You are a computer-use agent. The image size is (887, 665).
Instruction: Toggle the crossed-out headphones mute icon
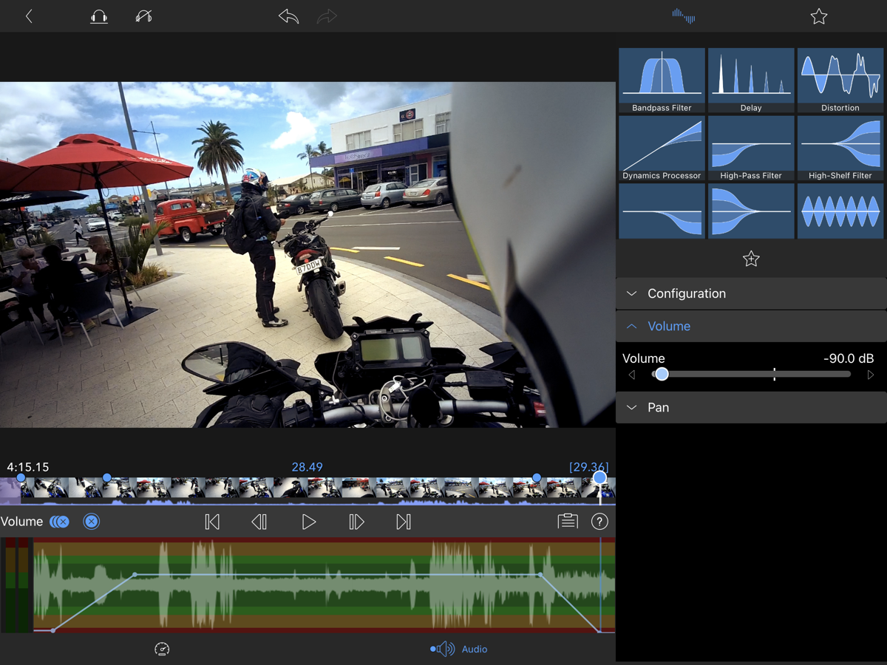point(144,16)
